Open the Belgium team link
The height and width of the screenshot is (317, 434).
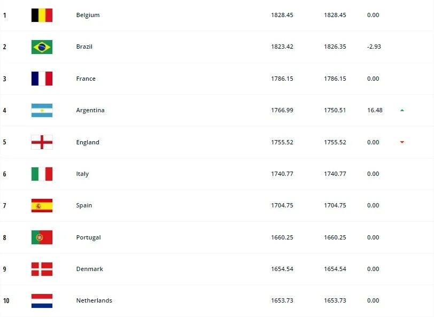point(88,15)
